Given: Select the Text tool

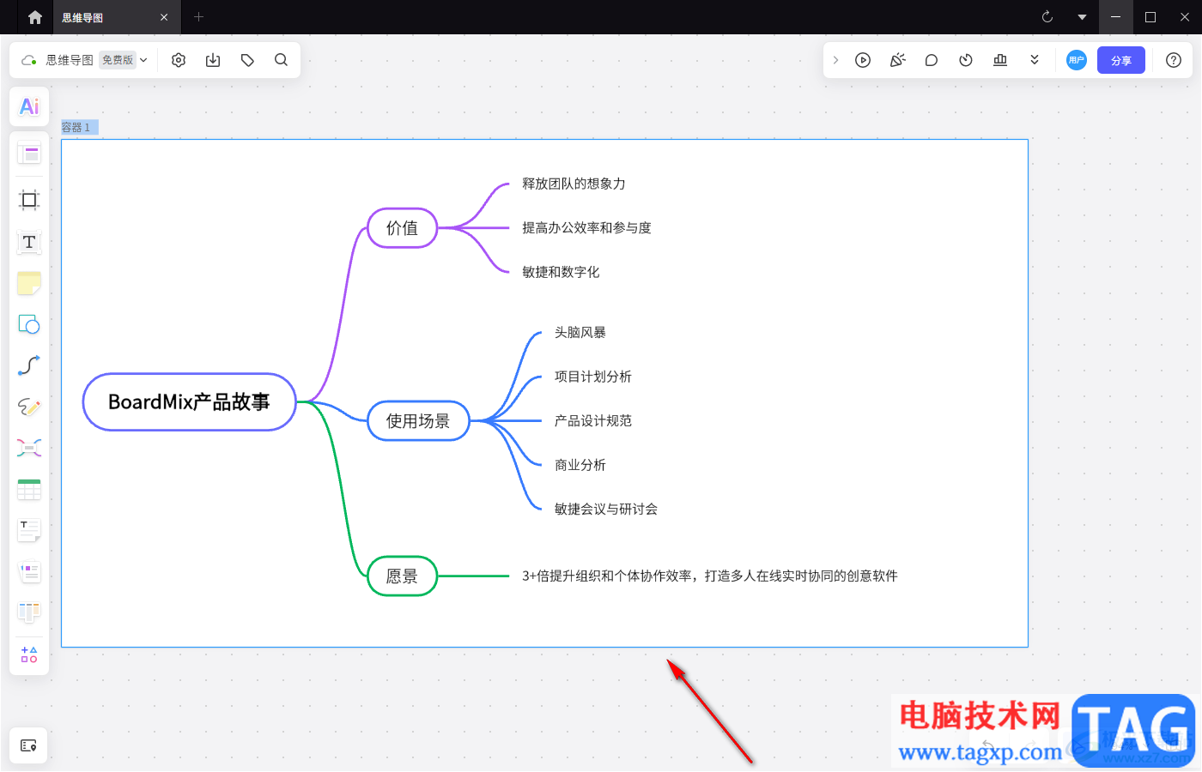Looking at the screenshot, I should tap(29, 242).
